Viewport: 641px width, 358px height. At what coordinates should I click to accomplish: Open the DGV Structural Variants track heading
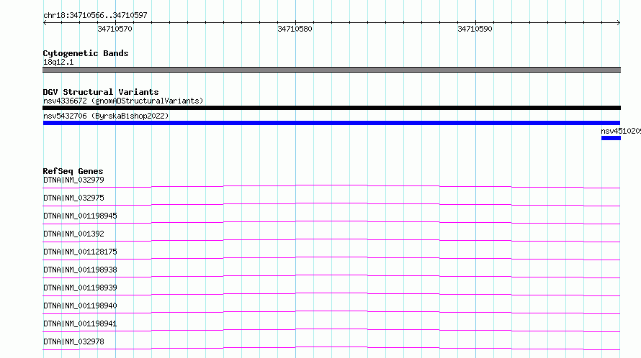tap(101, 92)
